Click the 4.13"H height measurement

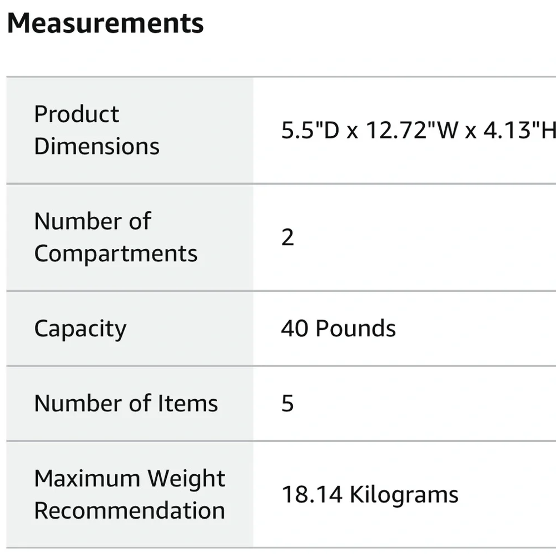pos(520,130)
